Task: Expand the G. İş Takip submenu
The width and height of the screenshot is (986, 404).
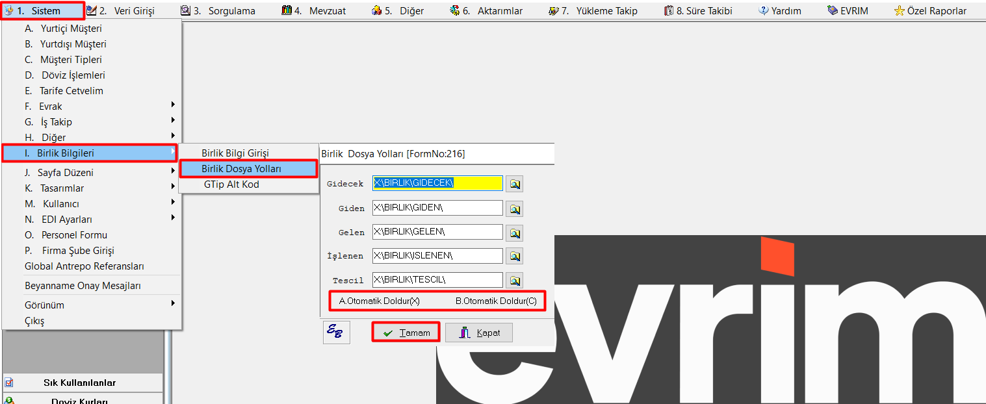Action: click(92, 122)
